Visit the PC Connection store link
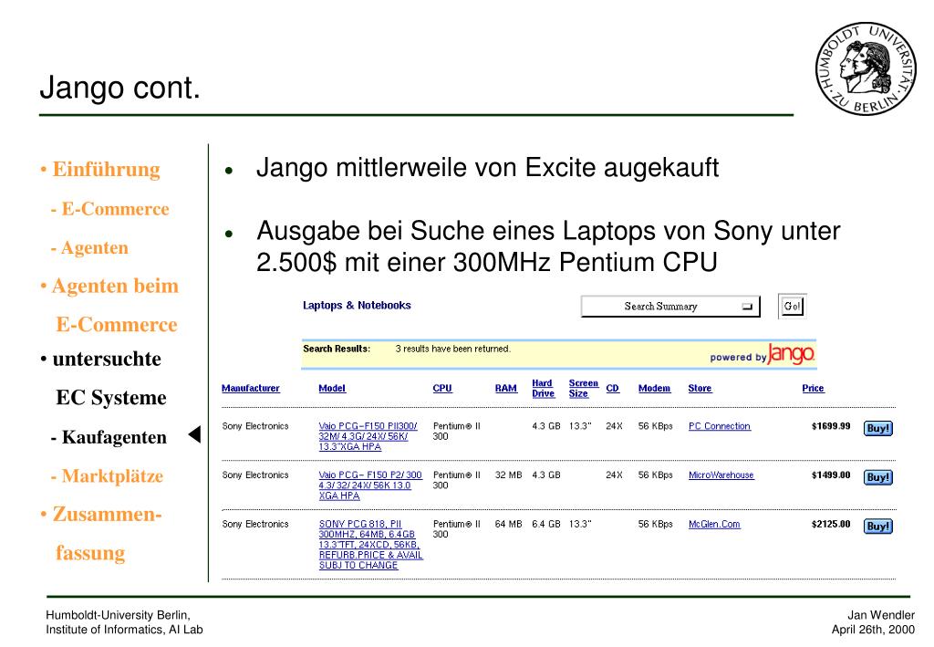This screenshot has height=647, width=934. (x=719, y=426)
